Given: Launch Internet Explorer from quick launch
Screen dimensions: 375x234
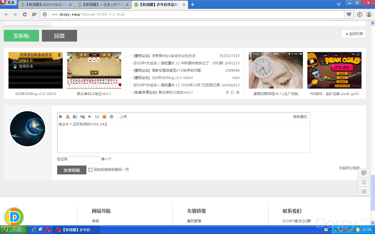Looking at the screenshot, I should pos(34,230).
